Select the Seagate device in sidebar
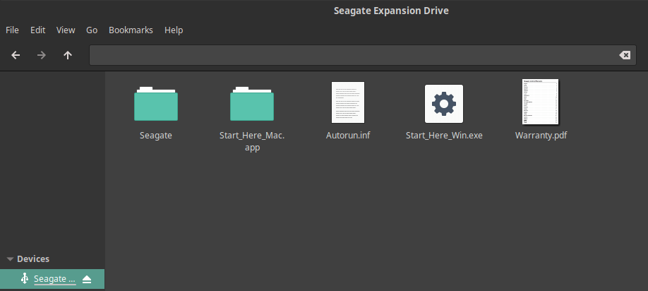This screenshot has height=291, width=648. (x=52, y=279)
